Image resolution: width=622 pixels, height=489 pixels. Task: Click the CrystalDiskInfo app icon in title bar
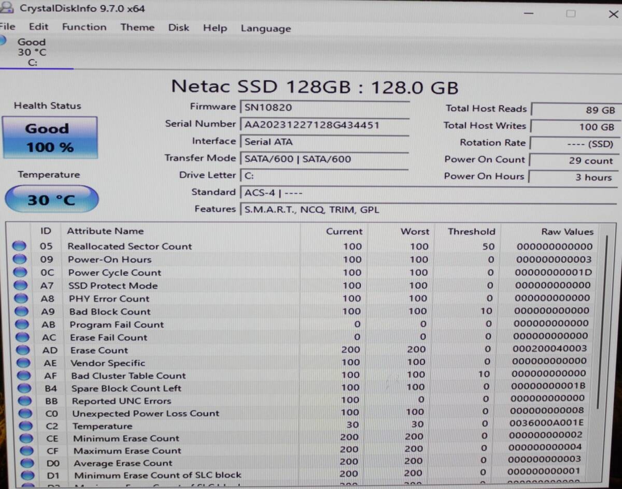6,8
